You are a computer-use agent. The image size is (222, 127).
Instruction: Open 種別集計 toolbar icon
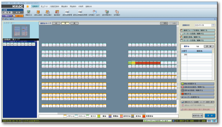57,13
